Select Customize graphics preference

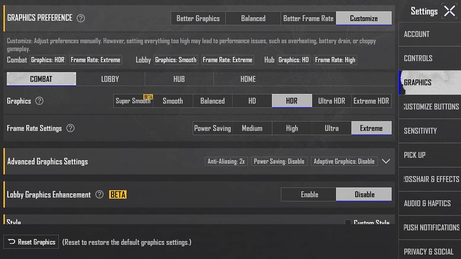coord(364,18)
